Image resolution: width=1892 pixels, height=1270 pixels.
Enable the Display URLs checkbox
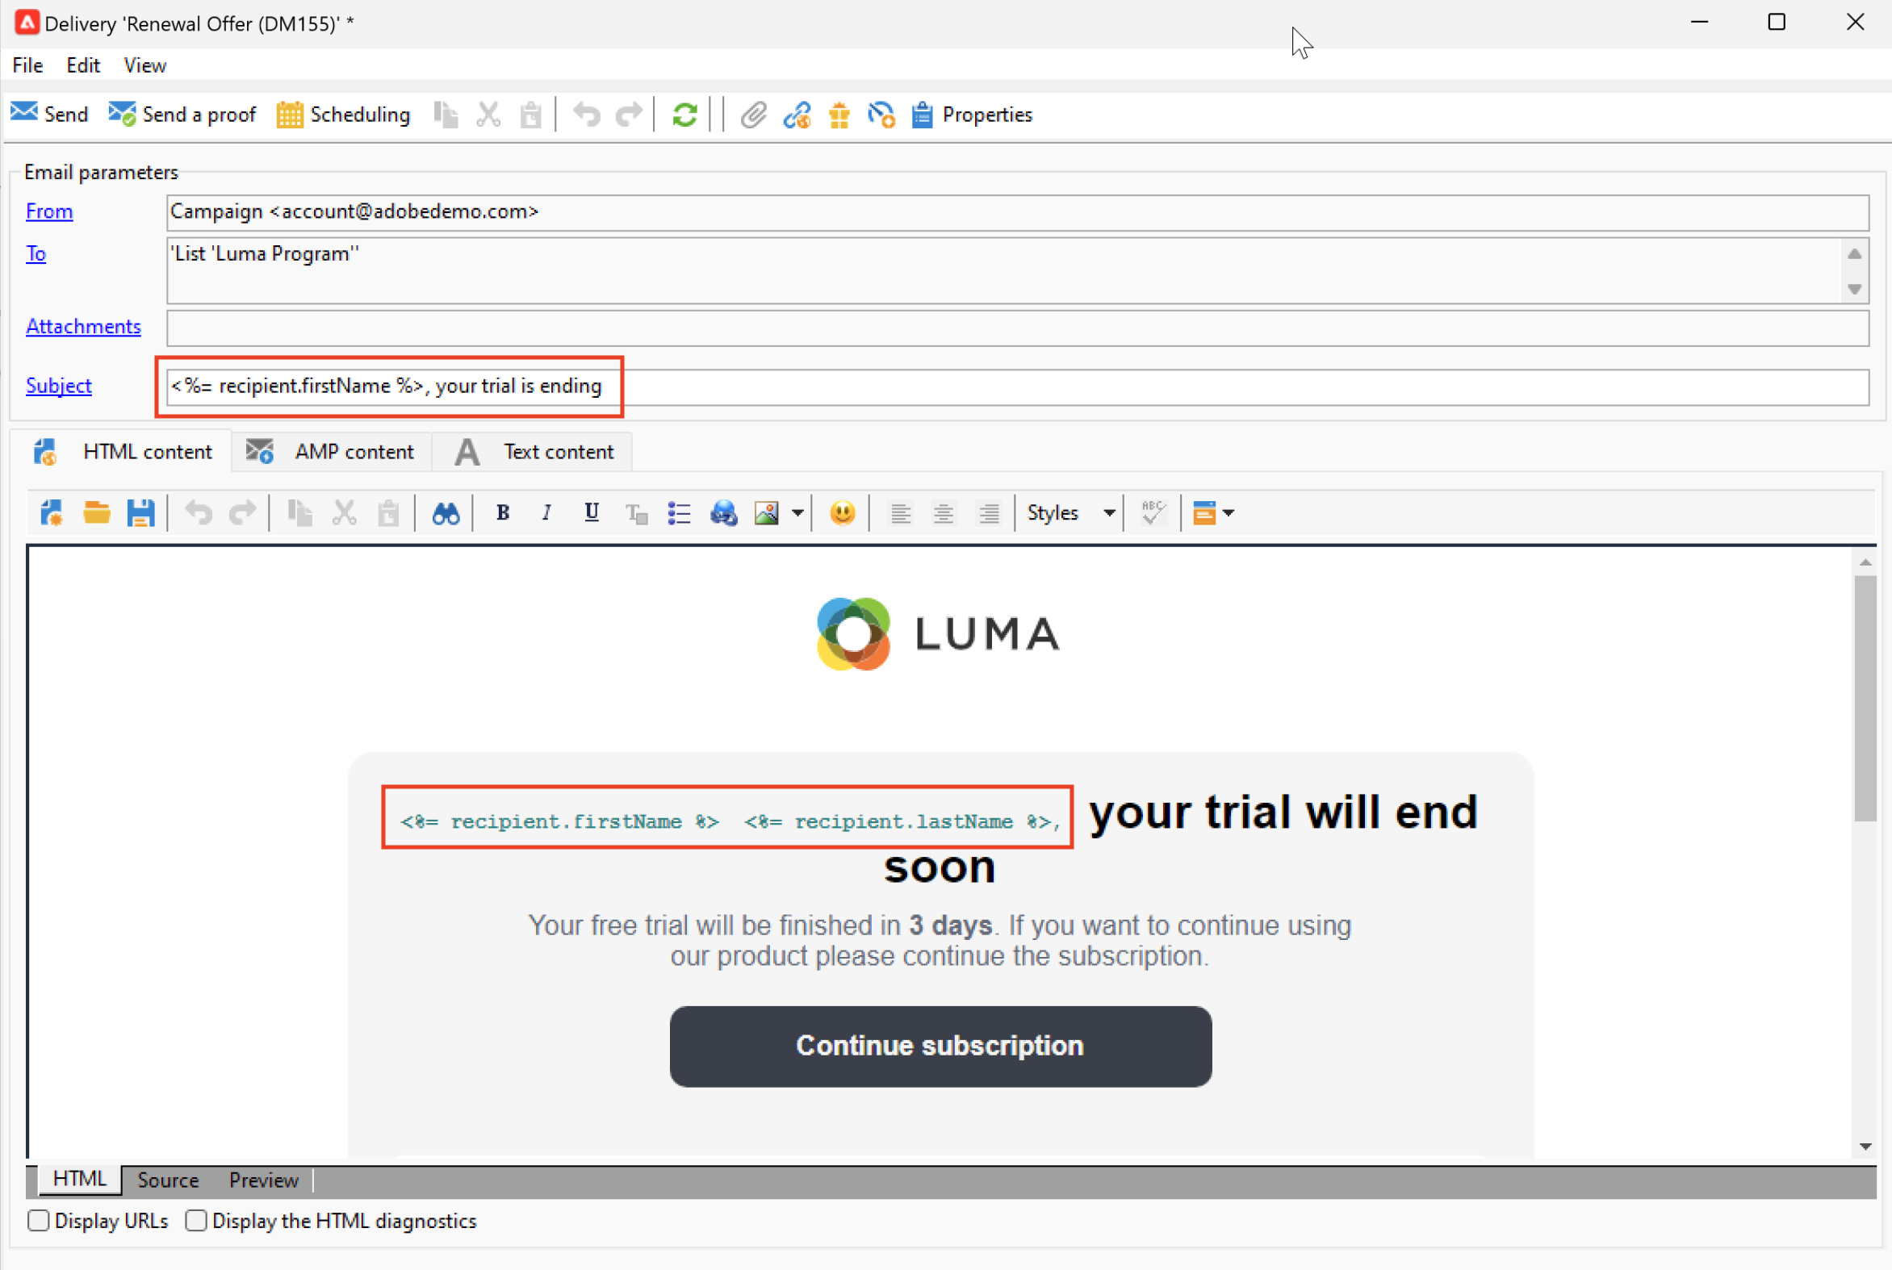click(x=38, y=1221)
